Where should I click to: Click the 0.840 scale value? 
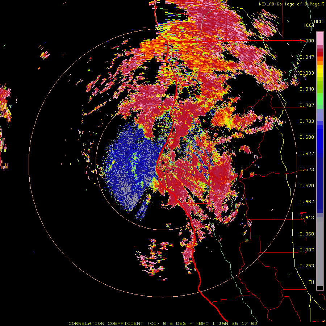click(x=307, y=89)
